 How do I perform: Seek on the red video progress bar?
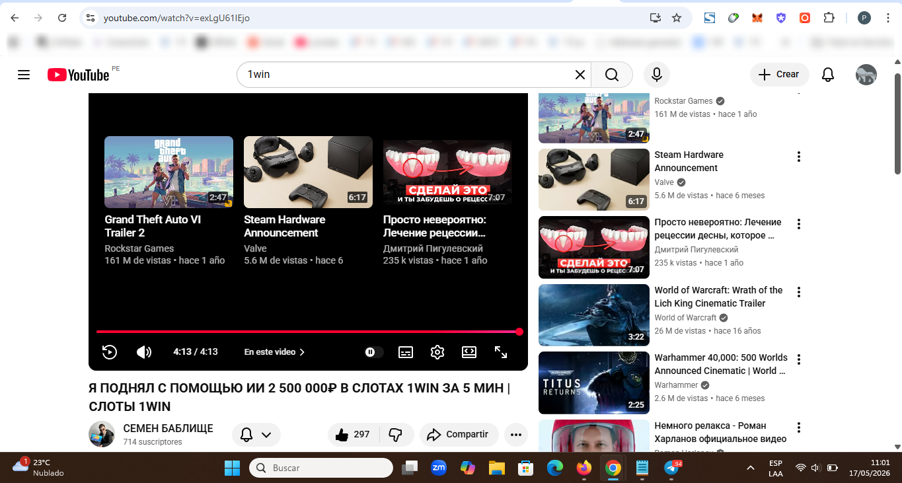coord(308,332)
